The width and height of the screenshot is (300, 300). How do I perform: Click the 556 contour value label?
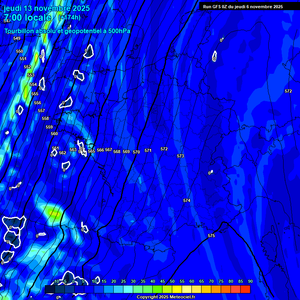click(37, 103)
